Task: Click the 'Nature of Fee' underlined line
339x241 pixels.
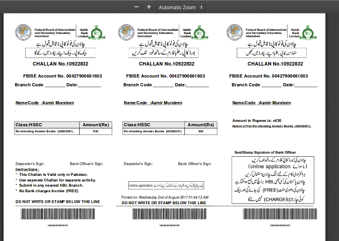Action: [272, 126]
